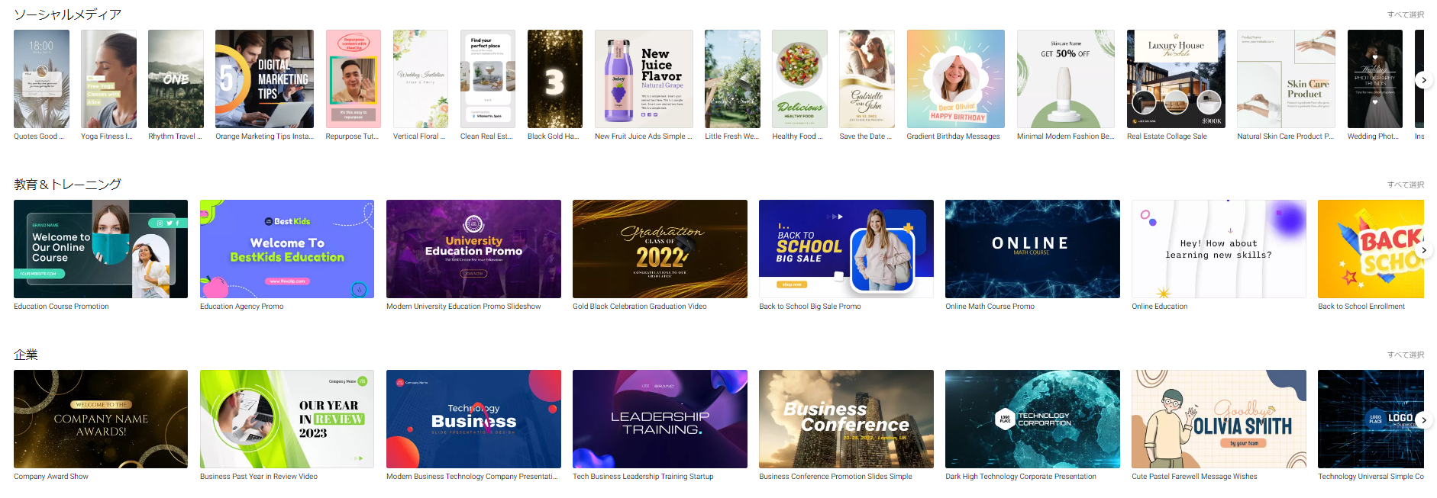
Task: Pick the Black Gold countdown template
Action: pos(554,79)
